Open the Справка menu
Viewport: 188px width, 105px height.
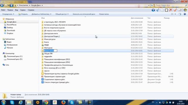[31, 10]
